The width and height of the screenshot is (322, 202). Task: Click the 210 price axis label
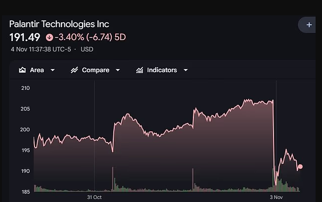pyautogui.click(x=25, y=88)
